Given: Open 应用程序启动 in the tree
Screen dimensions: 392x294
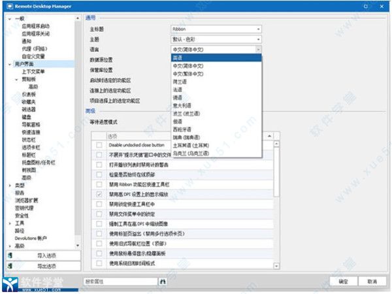Looking at the screenshot, I should [x=35, y=26].
